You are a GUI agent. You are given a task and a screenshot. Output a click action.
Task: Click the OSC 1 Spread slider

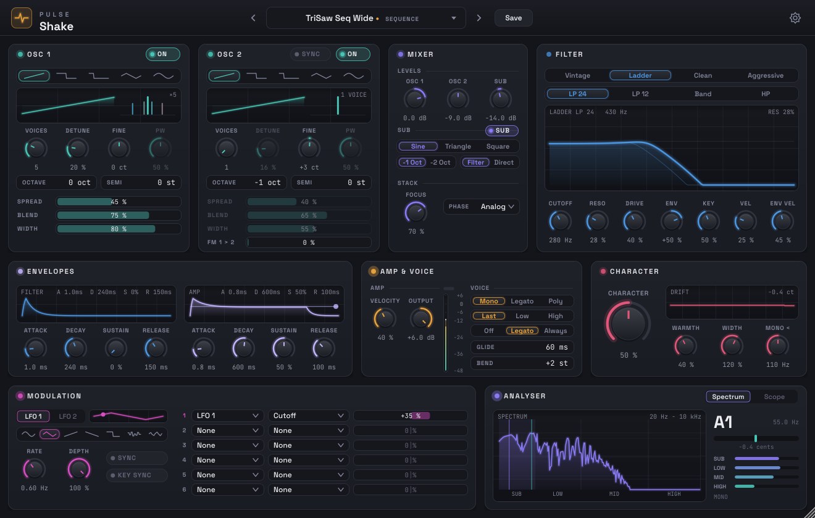[119, 202]
